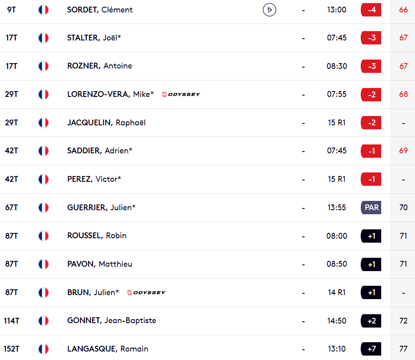This screenshot has height=360, width=415.
Task: Open PEREZ, Victor player name
Action: (x=94, y=179)
